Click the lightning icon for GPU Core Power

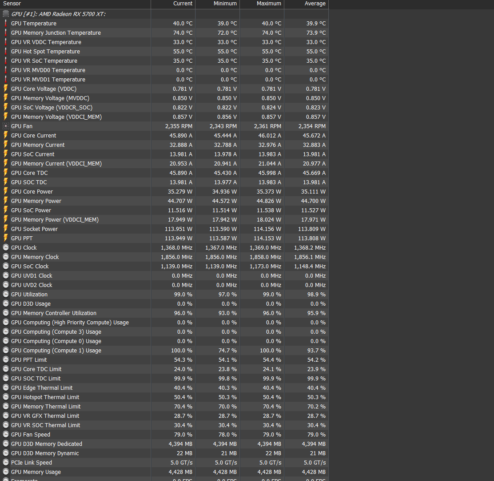[6, 192]
